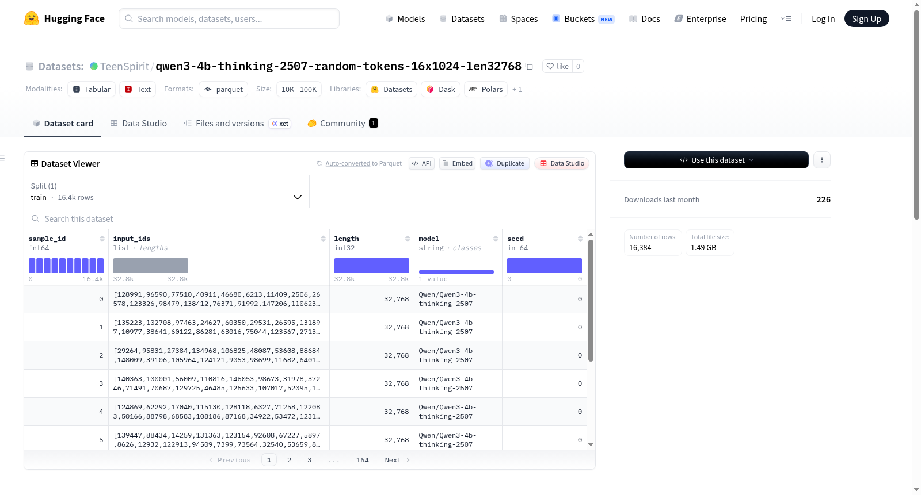
Task: Click the Total file size 1.49 GB value
Action: pos(703,248)
